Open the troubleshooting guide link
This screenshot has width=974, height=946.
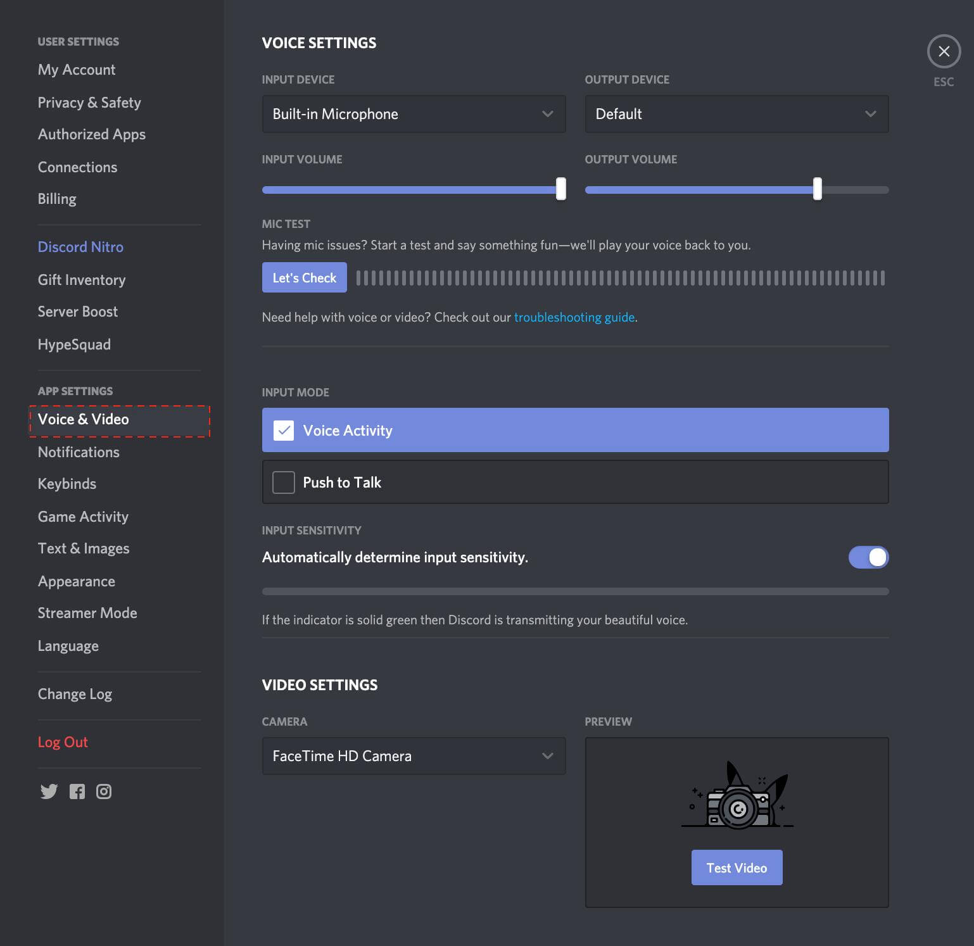point(574,317)
